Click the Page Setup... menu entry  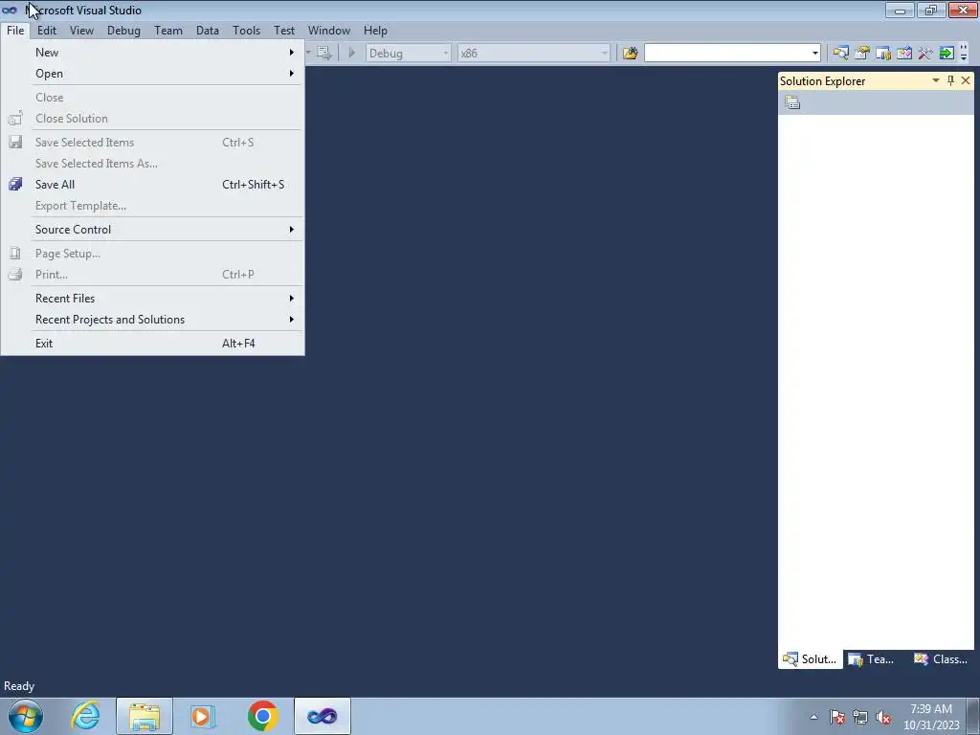152,253
